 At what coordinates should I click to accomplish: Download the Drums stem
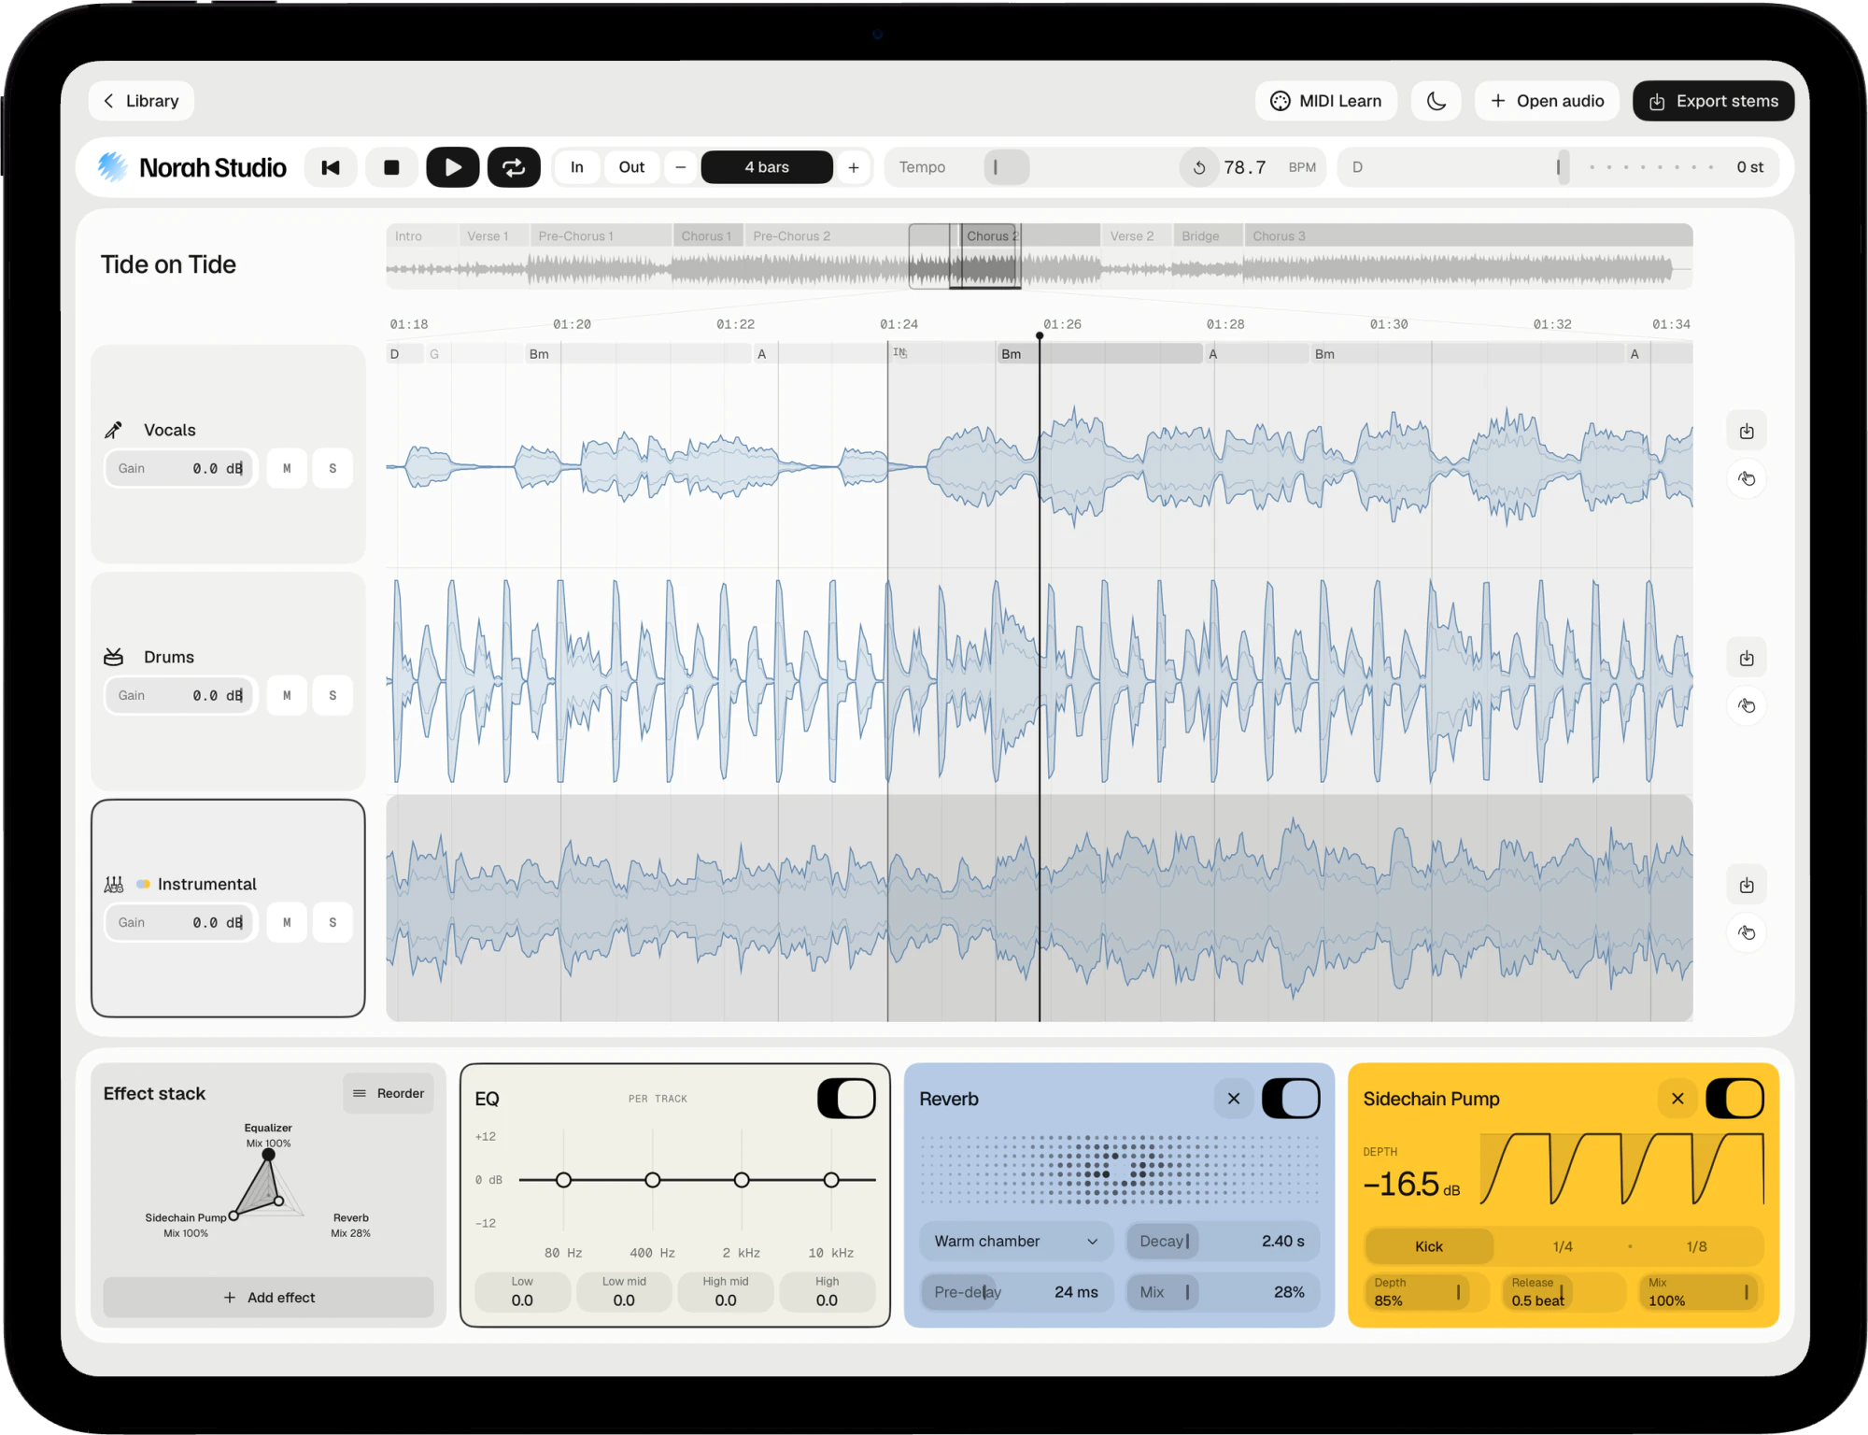[1747, 659]
